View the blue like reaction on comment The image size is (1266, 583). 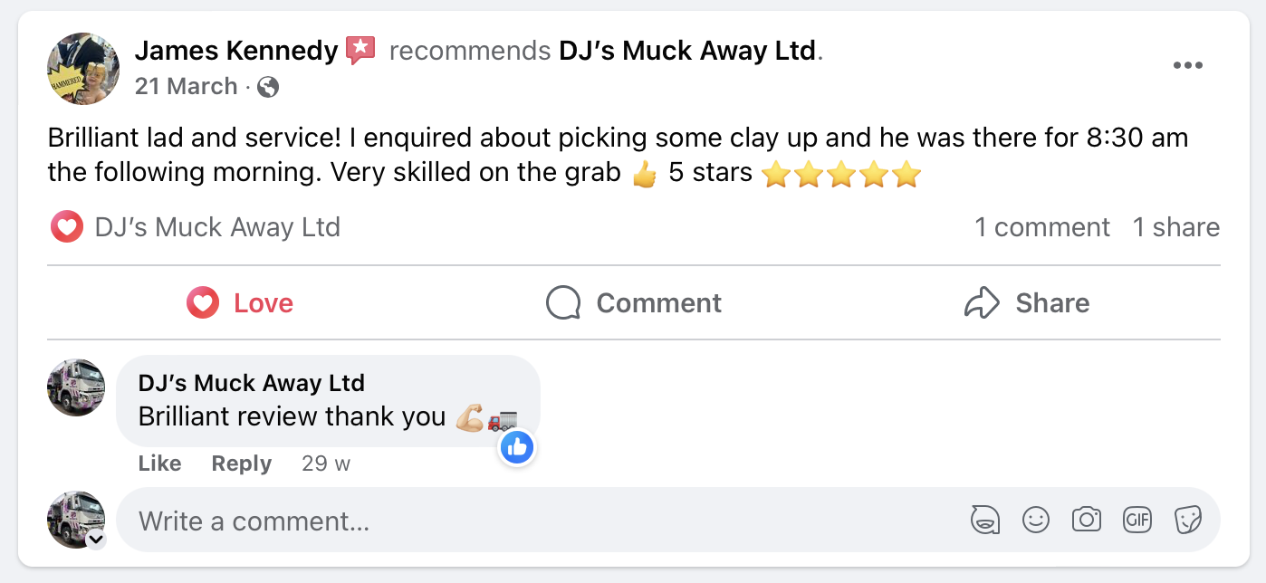click(518, 446)
